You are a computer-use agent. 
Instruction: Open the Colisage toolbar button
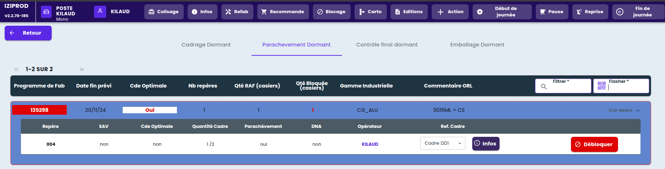[164, 12]
